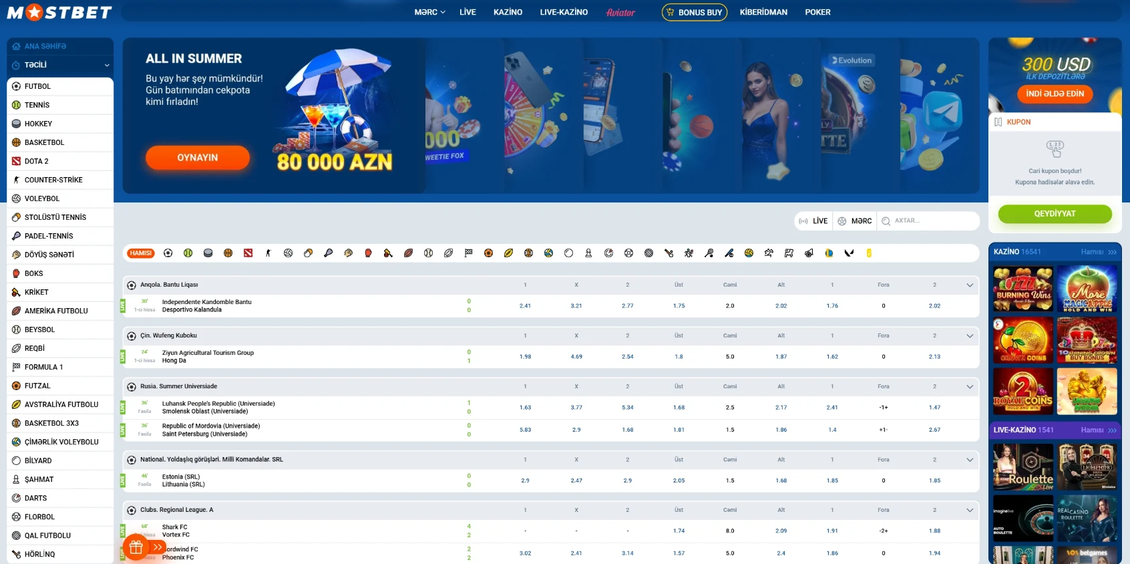The width and height of the screenshot is (1130, 564).
Task: Select Dota 2 icon in horizontal sports filter bar
Action: pos(248,253)
